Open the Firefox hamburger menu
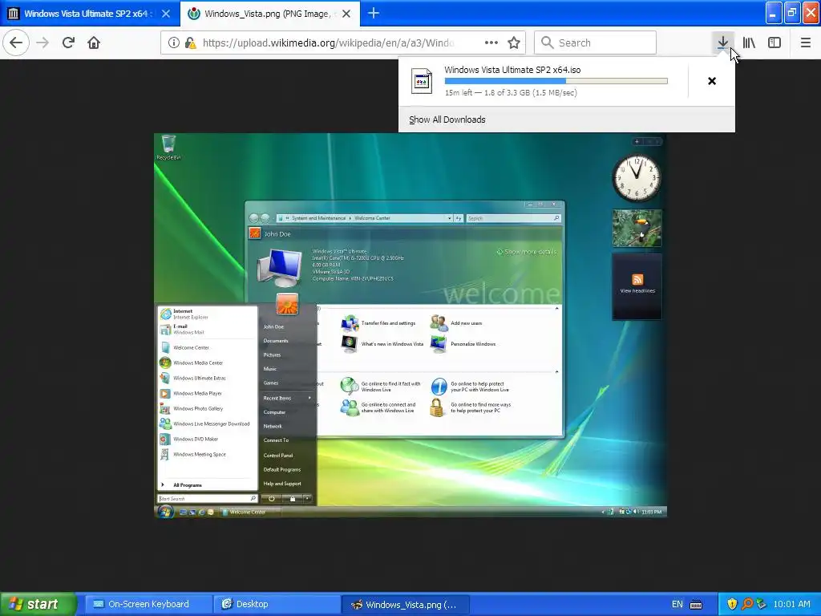Image resolution: width=821 pixels, height=616 pixels. [806, 43]
